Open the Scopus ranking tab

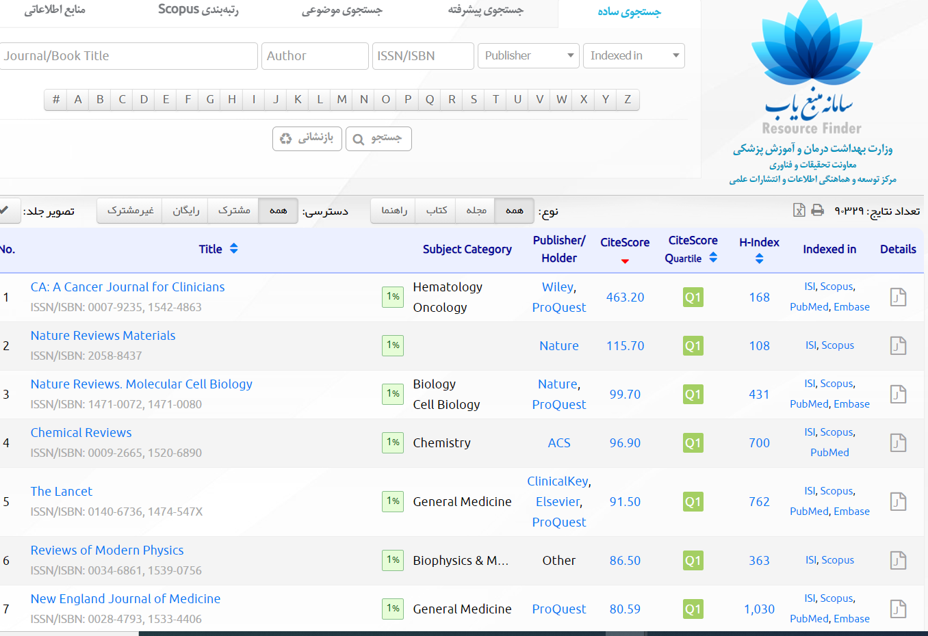coord(198,10)
